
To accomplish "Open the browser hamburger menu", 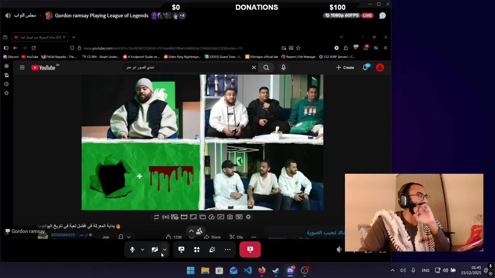I will [386, 48].
